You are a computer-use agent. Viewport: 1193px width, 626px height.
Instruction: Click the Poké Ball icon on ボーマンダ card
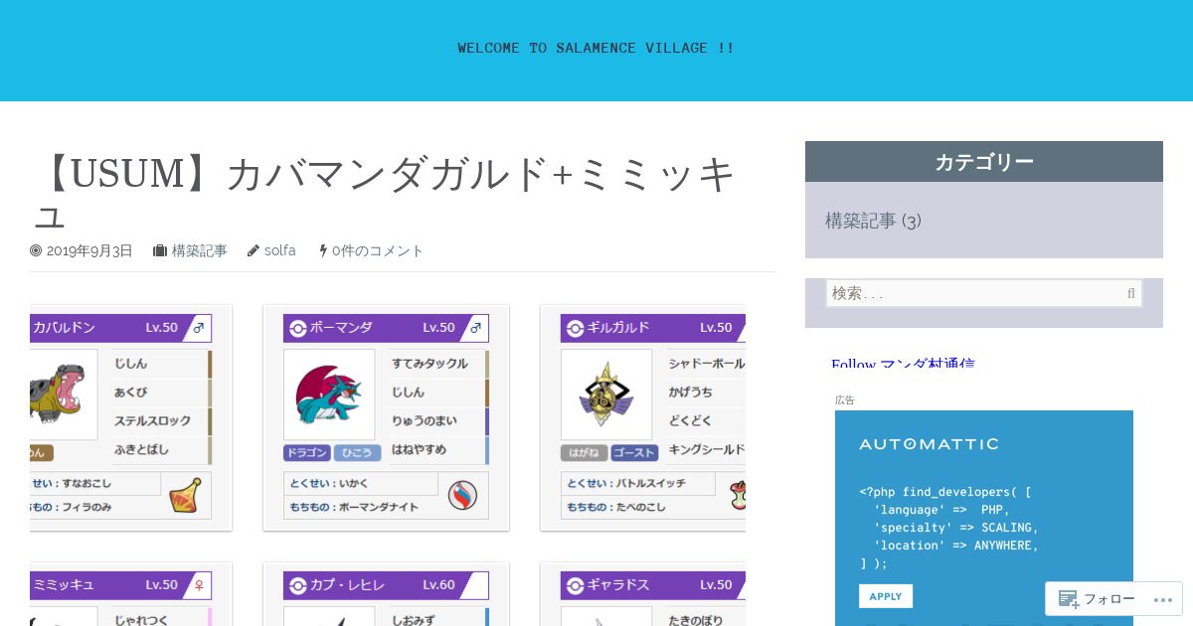tap(297, 328)
